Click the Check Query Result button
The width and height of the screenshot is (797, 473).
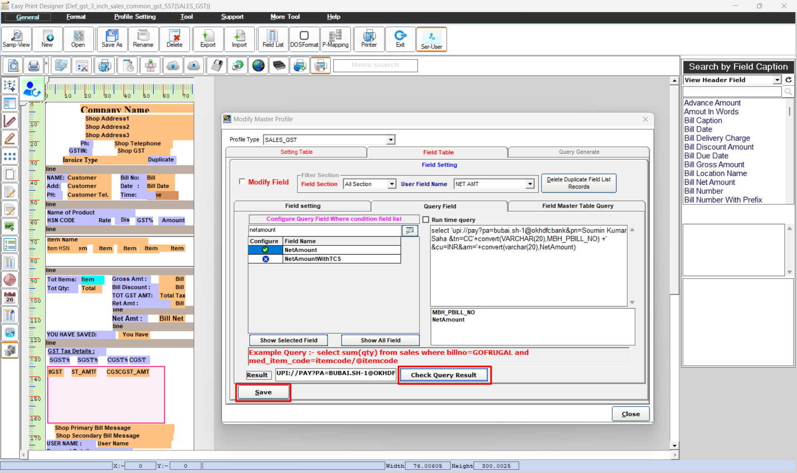444,375
